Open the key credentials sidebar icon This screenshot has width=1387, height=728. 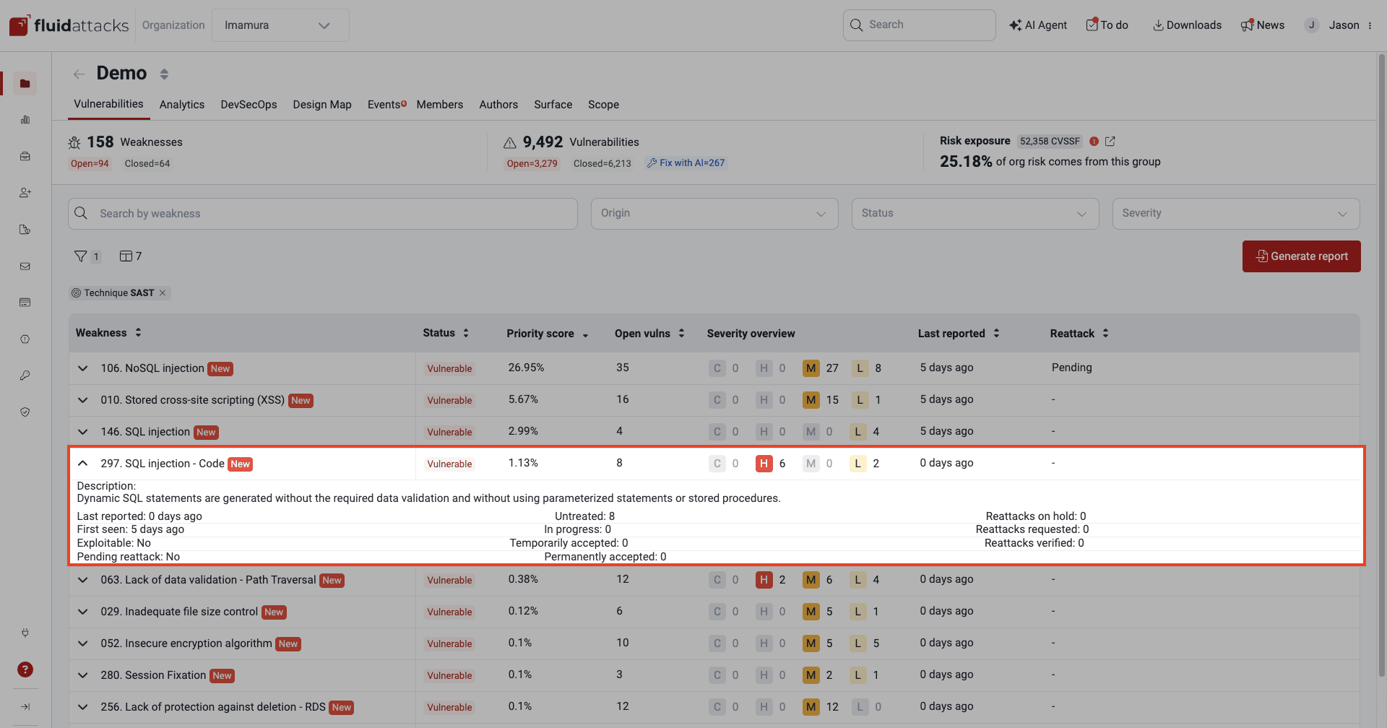coord(25,376)
